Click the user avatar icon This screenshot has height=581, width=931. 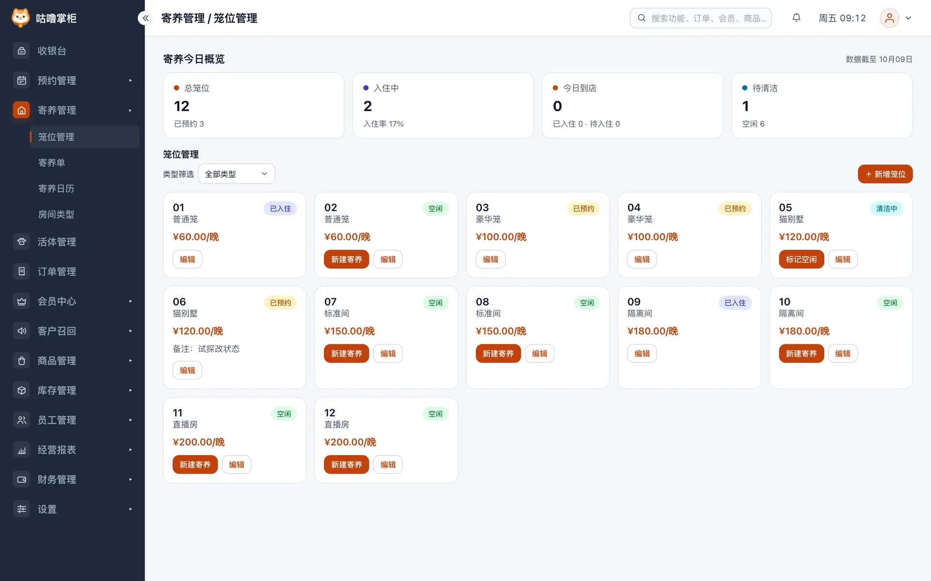889,18
